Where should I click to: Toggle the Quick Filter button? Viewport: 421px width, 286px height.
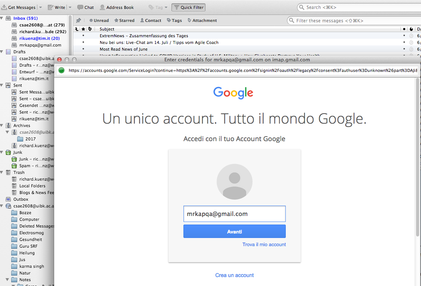189,7
